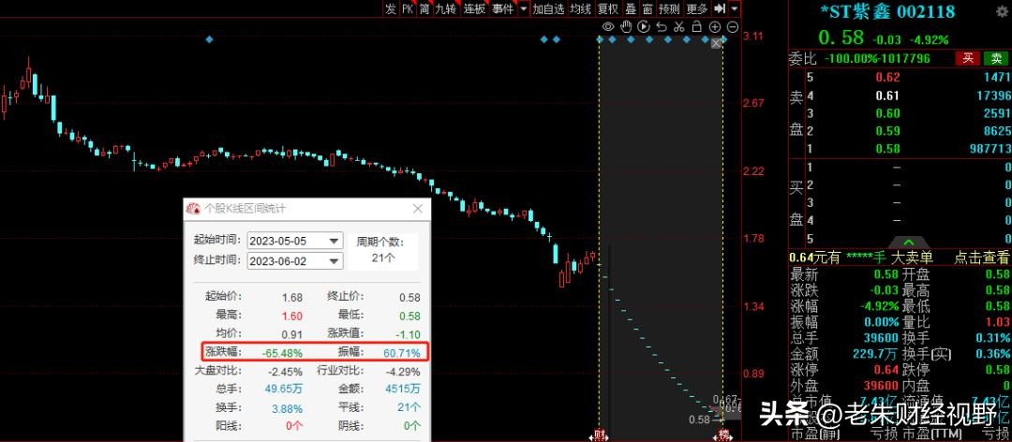
Task: Toggle the 九转 indicator
Action: click(x=445, y=8)
